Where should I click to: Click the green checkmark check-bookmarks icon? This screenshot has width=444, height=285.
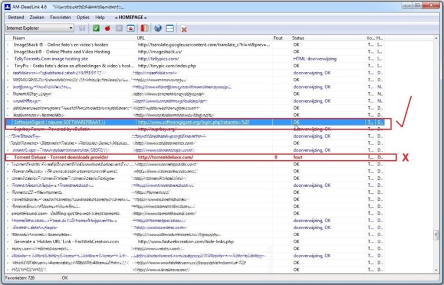[x=96, y=28]
